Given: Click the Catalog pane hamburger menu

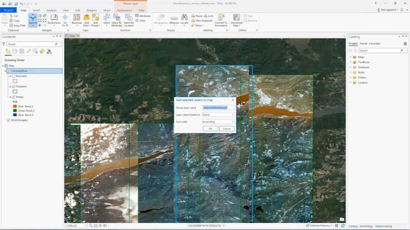Looking at the screenshot, I should pos(405,43).
